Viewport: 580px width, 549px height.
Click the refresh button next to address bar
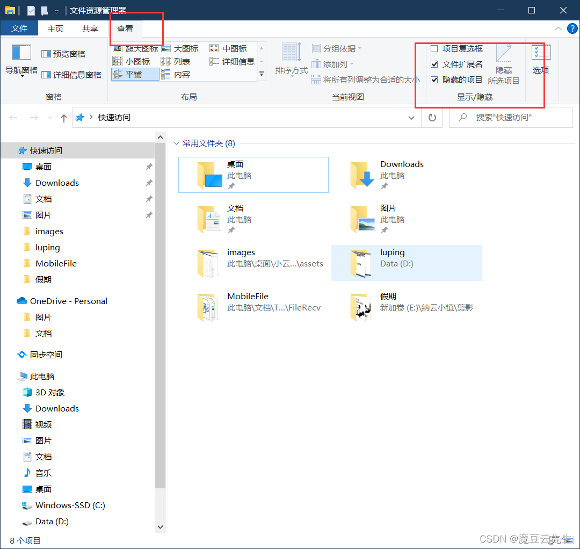432,117
